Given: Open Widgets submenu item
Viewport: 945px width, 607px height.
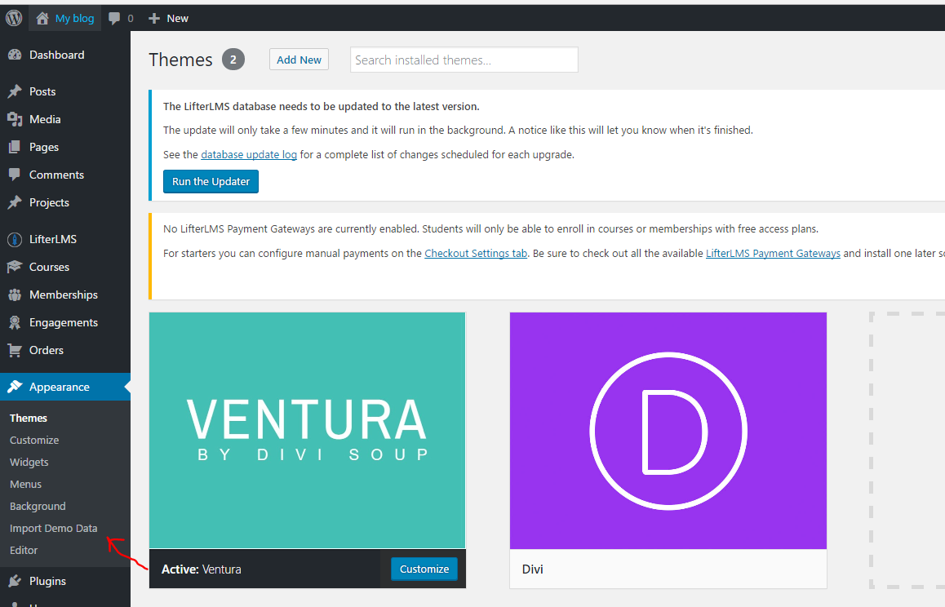Looking at the screenshot, I should pos(29,463).
